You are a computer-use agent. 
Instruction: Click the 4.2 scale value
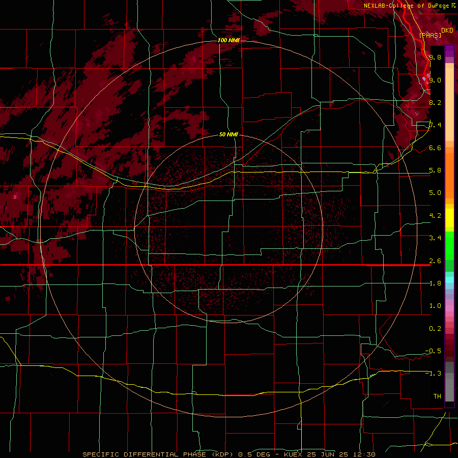(x=435, y=216)
